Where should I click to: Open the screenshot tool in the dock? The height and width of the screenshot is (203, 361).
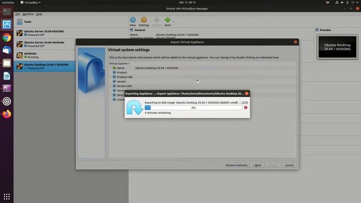click(x=7, y=89)
